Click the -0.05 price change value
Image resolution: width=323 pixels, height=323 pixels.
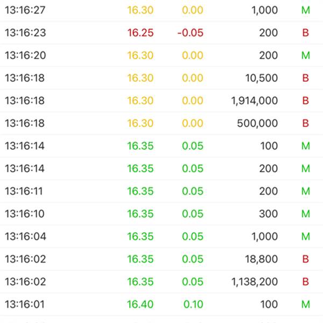click(190, 33)
